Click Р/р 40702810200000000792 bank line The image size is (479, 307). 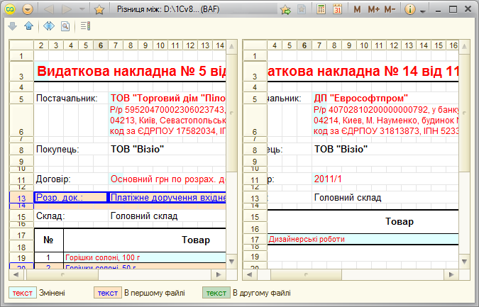tap(386, 110)
